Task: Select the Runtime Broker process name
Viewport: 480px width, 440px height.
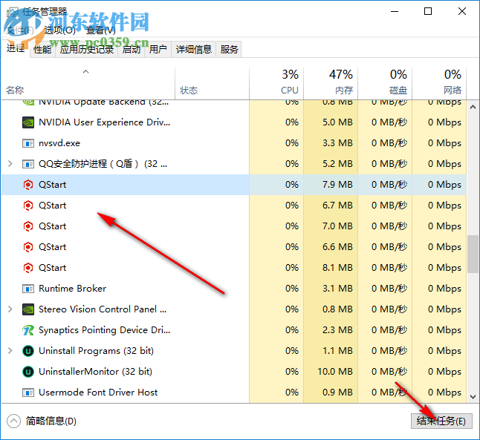Action: [73, 289]
